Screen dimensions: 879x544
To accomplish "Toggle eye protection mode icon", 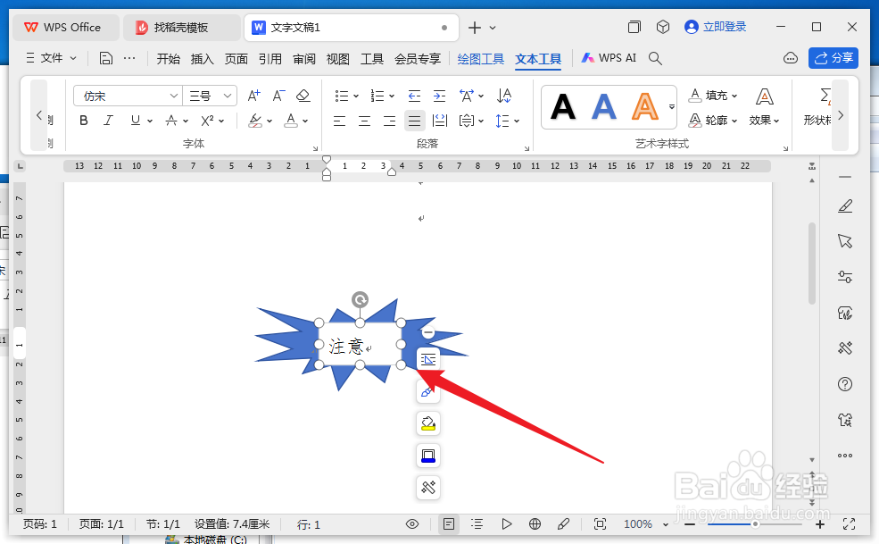I will [412, 523].
